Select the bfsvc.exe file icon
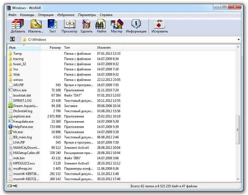The image size is (248, 195). 10,90
